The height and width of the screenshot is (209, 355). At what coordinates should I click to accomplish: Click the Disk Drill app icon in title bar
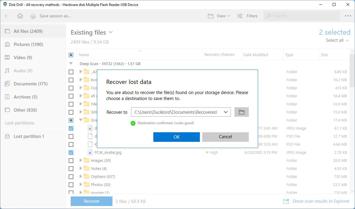(x=5, y=4)
